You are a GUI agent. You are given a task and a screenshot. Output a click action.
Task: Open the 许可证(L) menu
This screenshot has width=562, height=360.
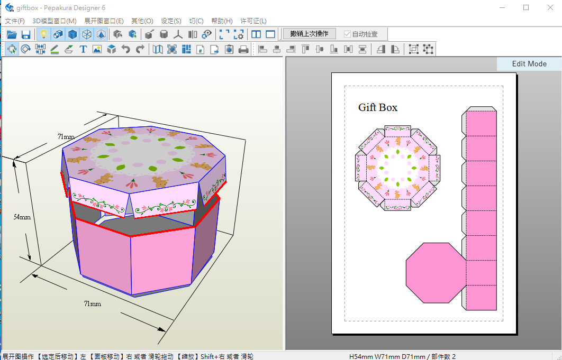coord(253,21)
